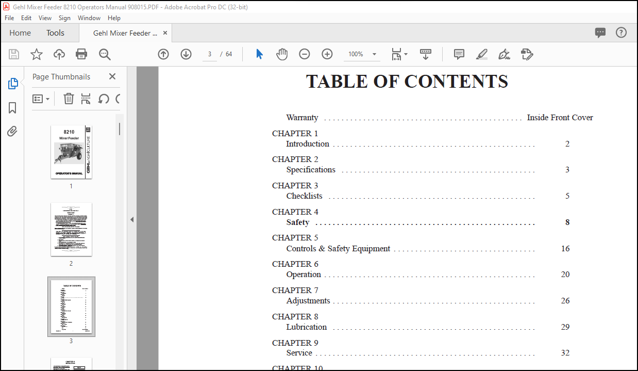Click Inside Front Cover page reference
This screenshot has height=371, width=638.
(x=560, y=118)
